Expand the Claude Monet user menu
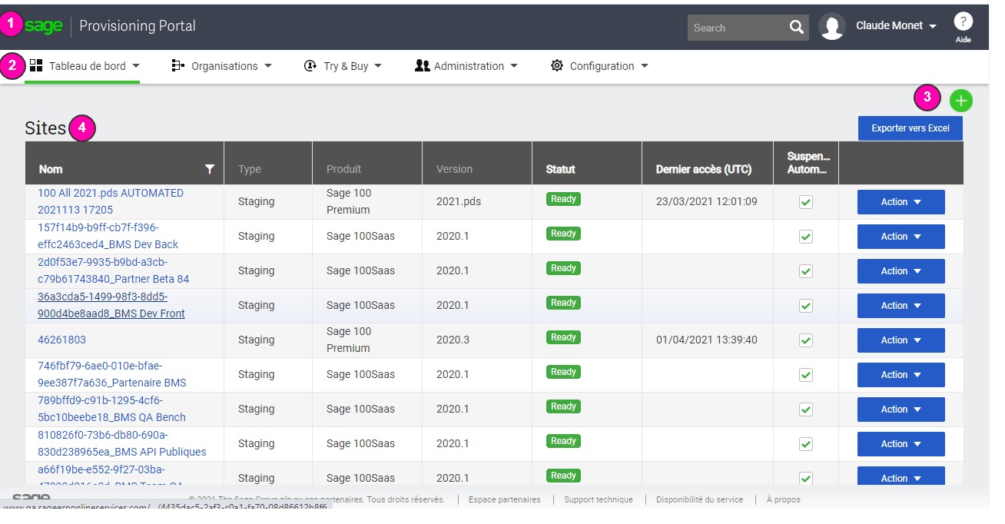This screenshot has width=1005, height=524. click(x=896, y=25)
